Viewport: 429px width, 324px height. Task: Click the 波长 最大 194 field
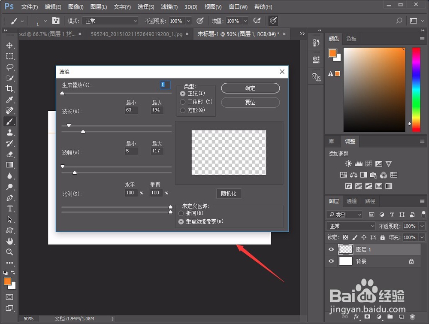[157, 110]
